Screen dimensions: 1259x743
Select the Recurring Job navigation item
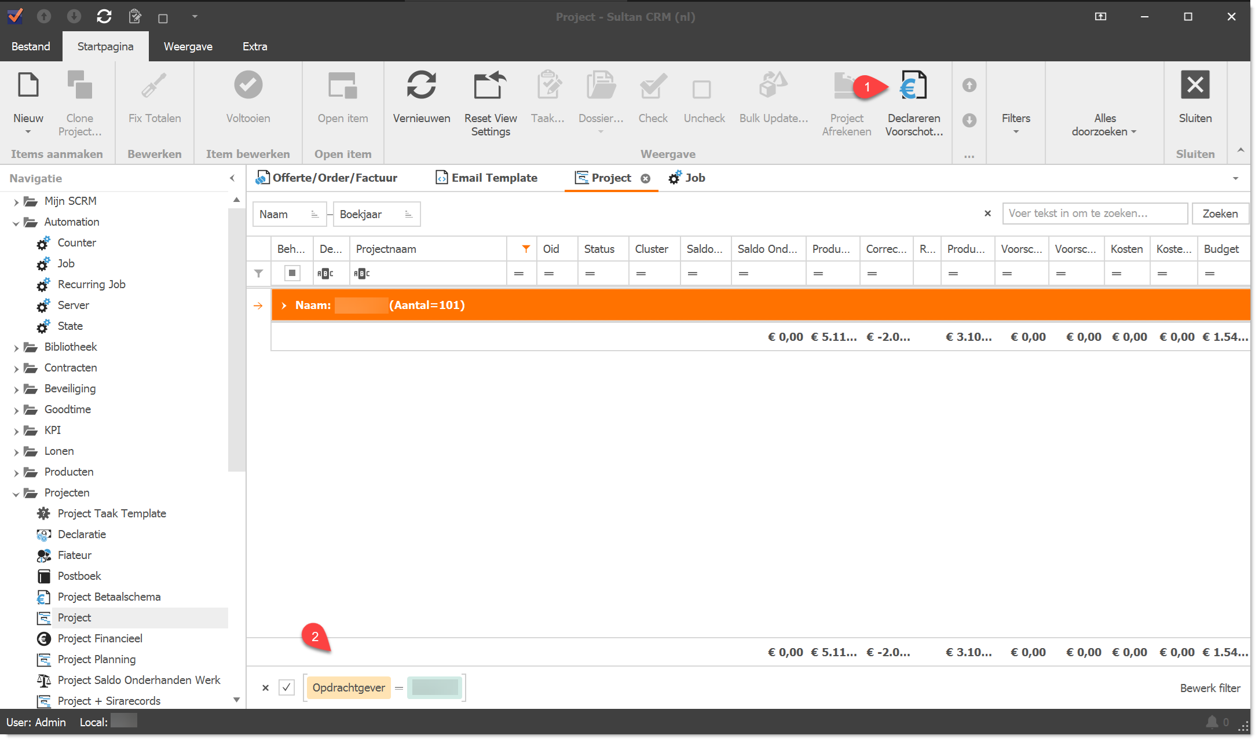[x=92, y=284]
